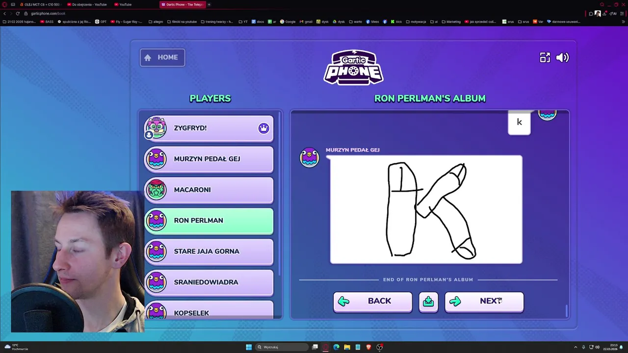628x353 pixels.
Task: Select RON PERLMAN in players list
Action: pos(209,221)
